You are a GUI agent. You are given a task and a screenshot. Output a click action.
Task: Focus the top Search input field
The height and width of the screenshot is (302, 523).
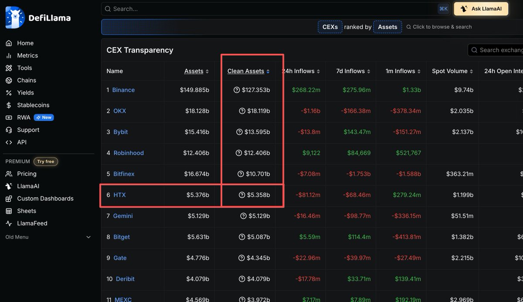click(x=275, y=9)
